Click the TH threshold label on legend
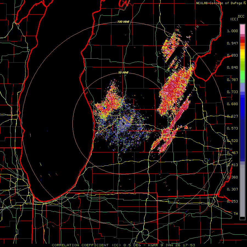This screenshot has width=247, height=247. click(x=236, y=214)
